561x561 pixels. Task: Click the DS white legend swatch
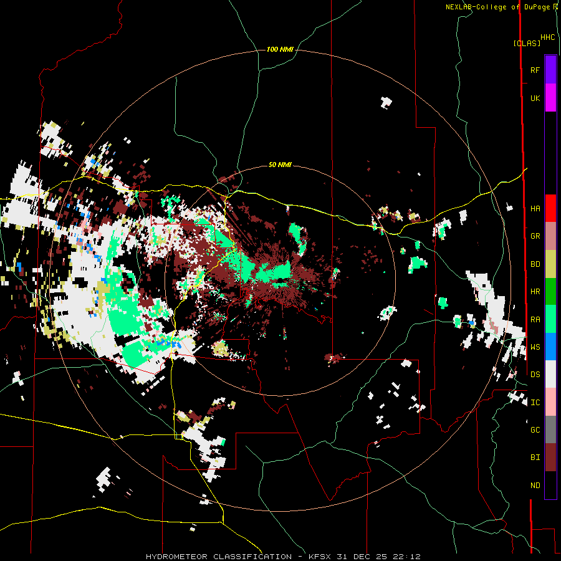[550, 374]
